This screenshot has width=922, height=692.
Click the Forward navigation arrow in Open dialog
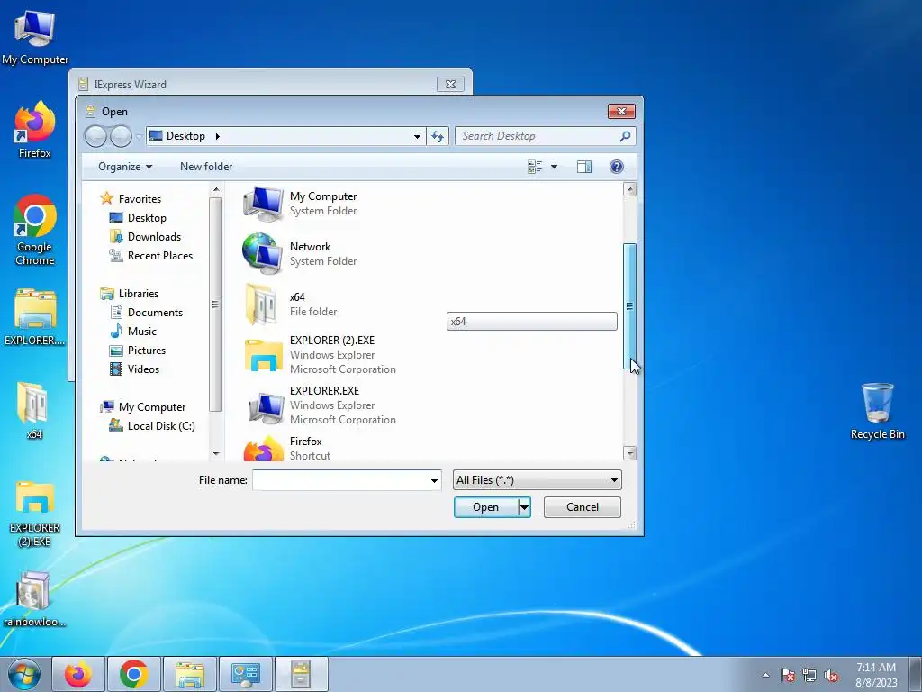[122, 137]
